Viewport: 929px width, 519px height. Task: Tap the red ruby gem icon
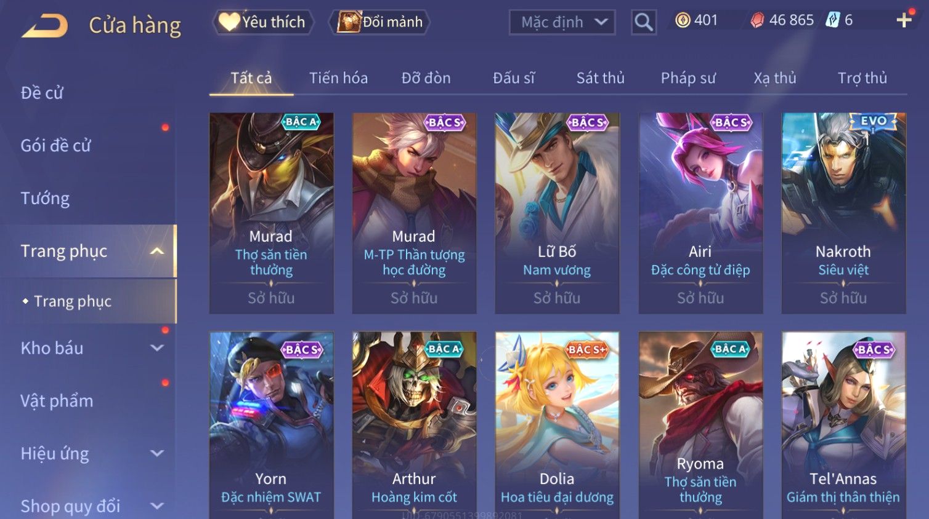(757, 20)
